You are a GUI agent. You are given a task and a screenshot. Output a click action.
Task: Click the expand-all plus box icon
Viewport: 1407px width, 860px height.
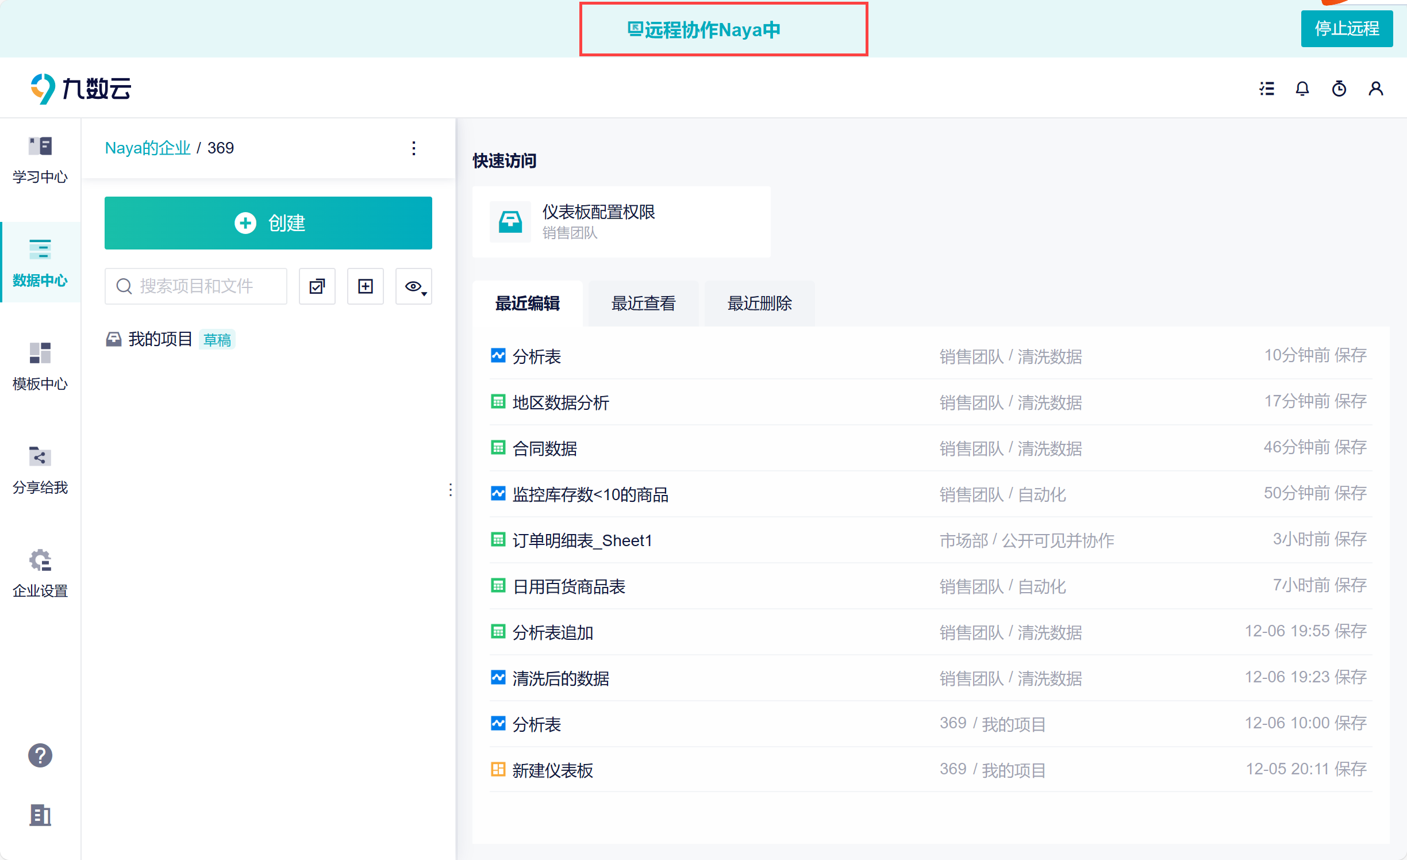pos(366,286)
